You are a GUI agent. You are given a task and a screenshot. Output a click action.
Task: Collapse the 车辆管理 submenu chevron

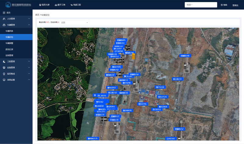click(x=29, y=25)
